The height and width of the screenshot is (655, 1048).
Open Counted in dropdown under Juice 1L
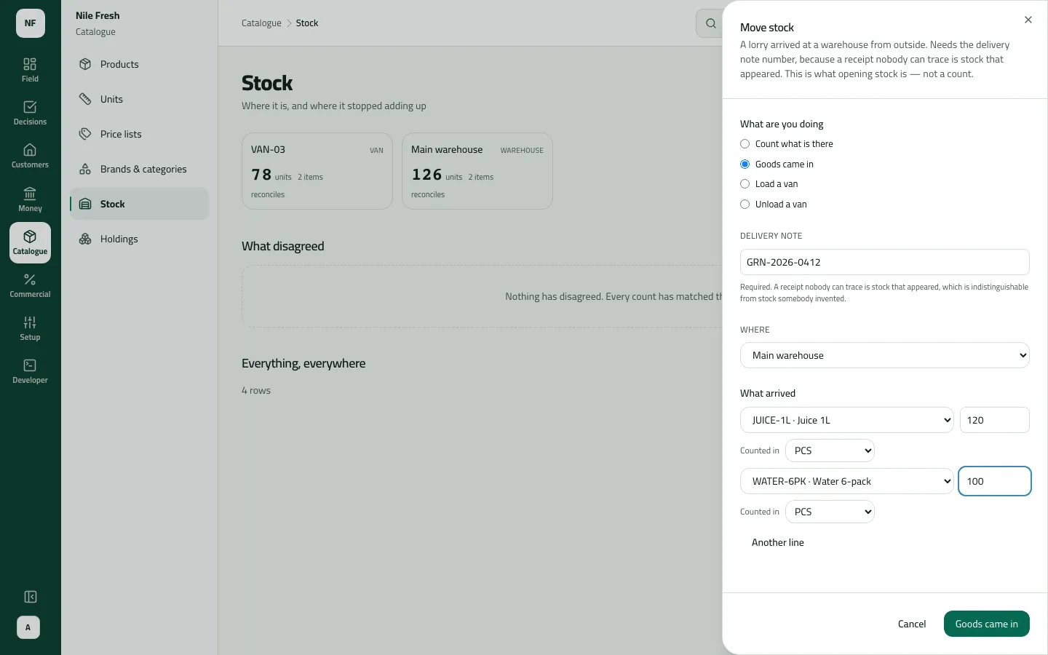830,450
